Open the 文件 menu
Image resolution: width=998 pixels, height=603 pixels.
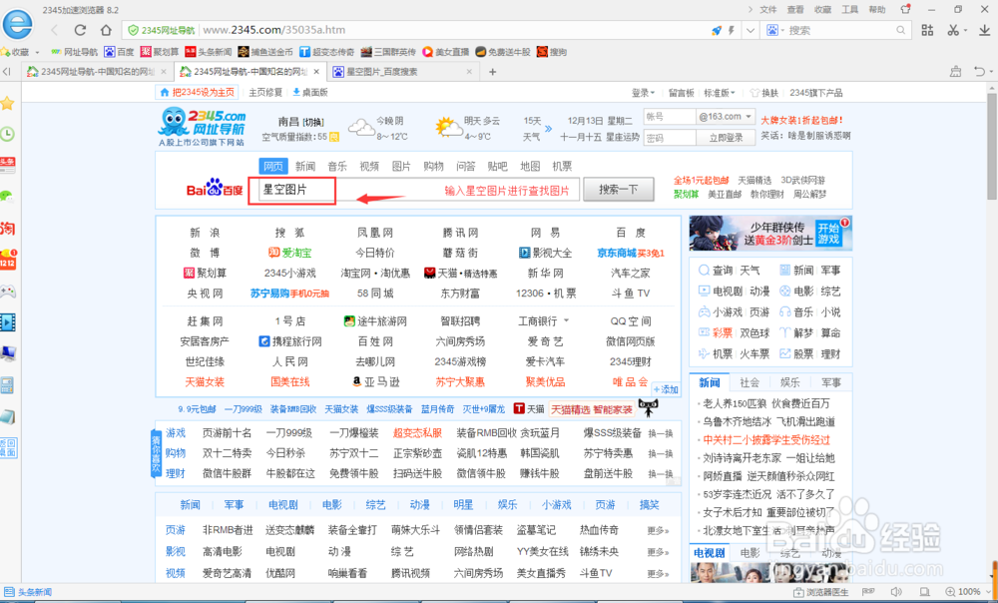pyautogui.click(x=768, y=9)
